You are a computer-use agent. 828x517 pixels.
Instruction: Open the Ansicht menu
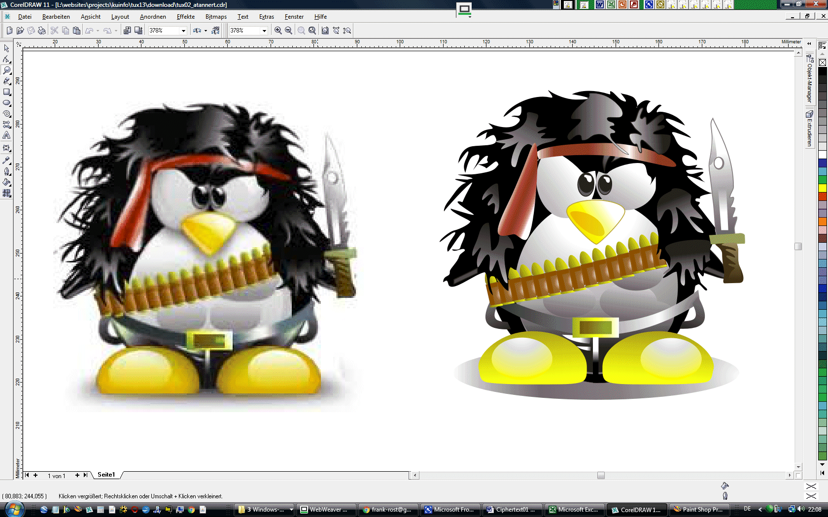click(x=91, y=17)
